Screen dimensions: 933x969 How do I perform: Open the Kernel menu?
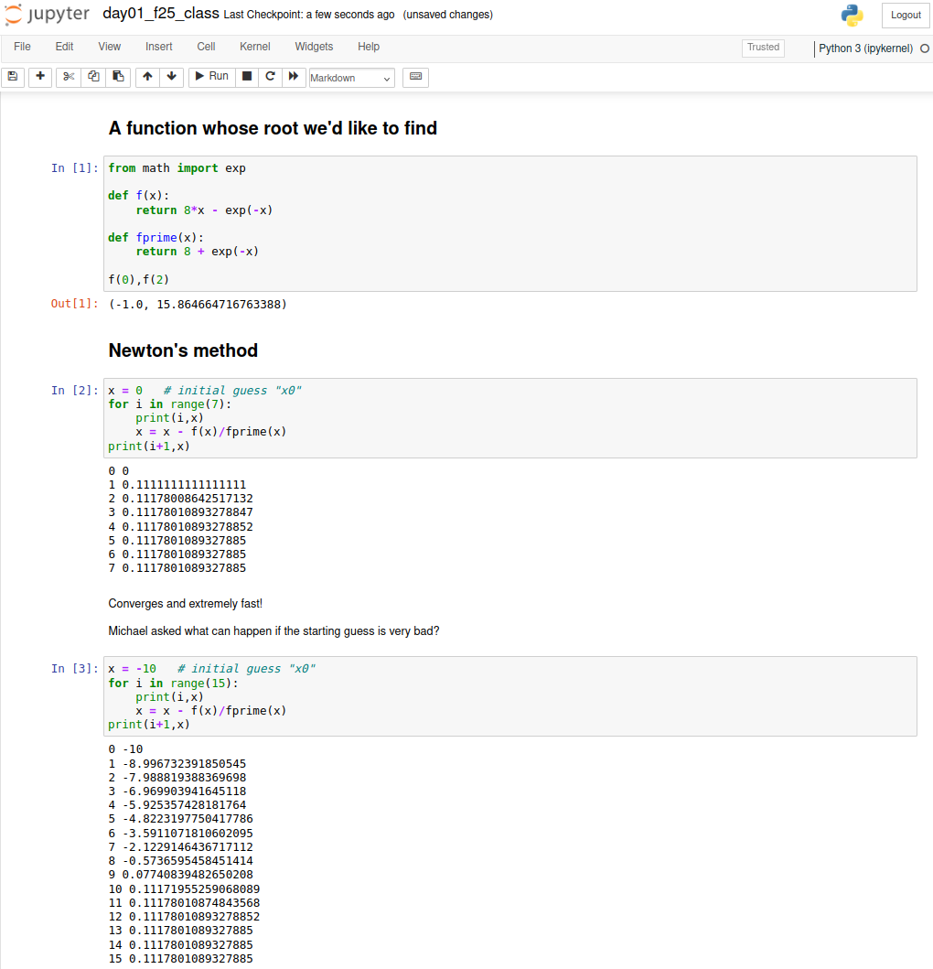pyautogui.click(x=254, y=47)
